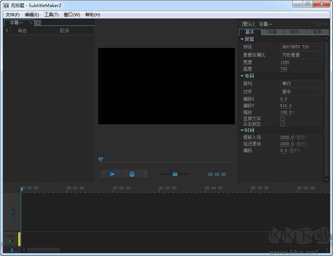The image size is (333, 256).
Task: Click the 高度 value 720
Action: (x=284, y=69)
